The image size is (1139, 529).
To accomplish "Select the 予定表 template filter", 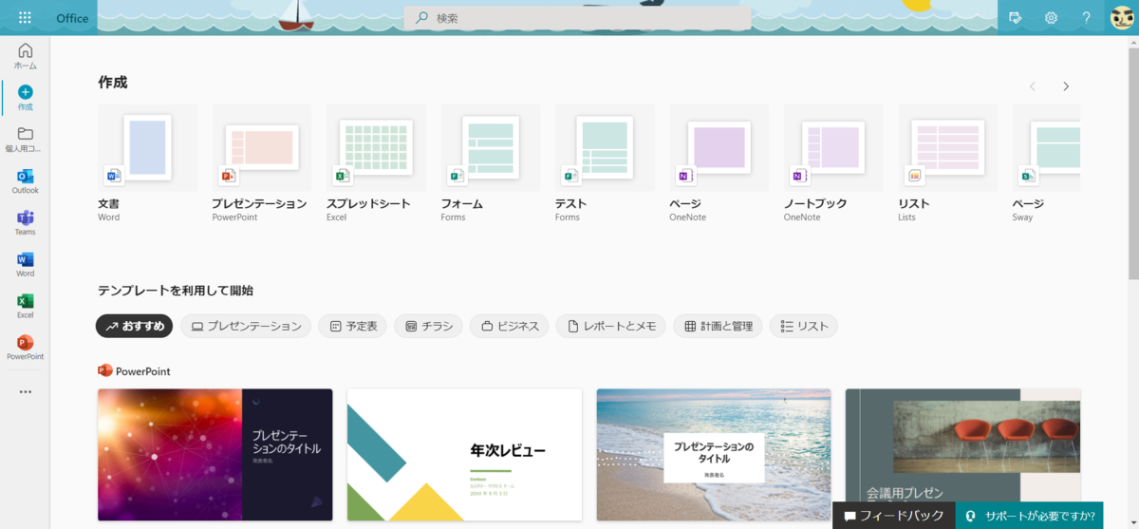I will coord(353,326).
